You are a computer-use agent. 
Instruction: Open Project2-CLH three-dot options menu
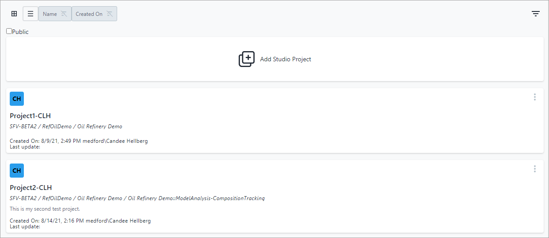click(x=534, y=169)
